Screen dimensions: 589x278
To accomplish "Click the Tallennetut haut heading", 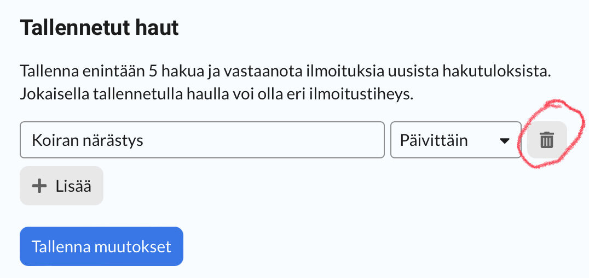I will 100,28.
